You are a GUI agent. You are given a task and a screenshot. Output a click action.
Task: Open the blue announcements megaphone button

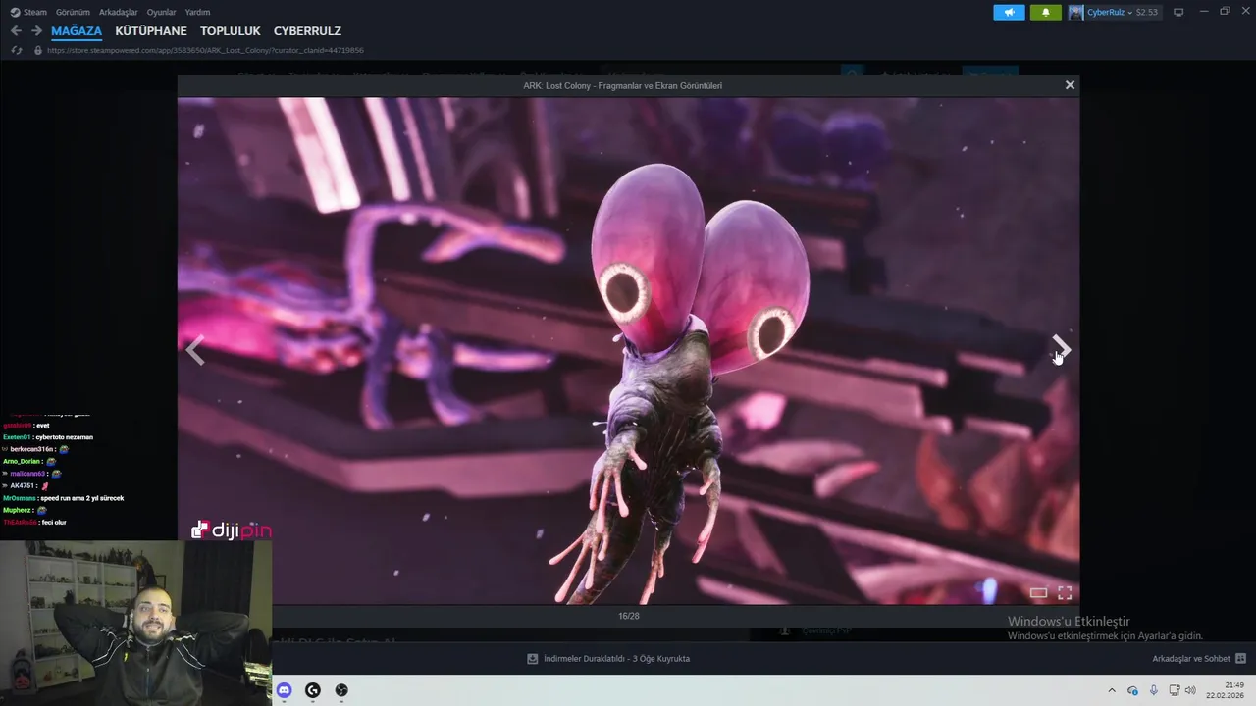[1009, 12]
